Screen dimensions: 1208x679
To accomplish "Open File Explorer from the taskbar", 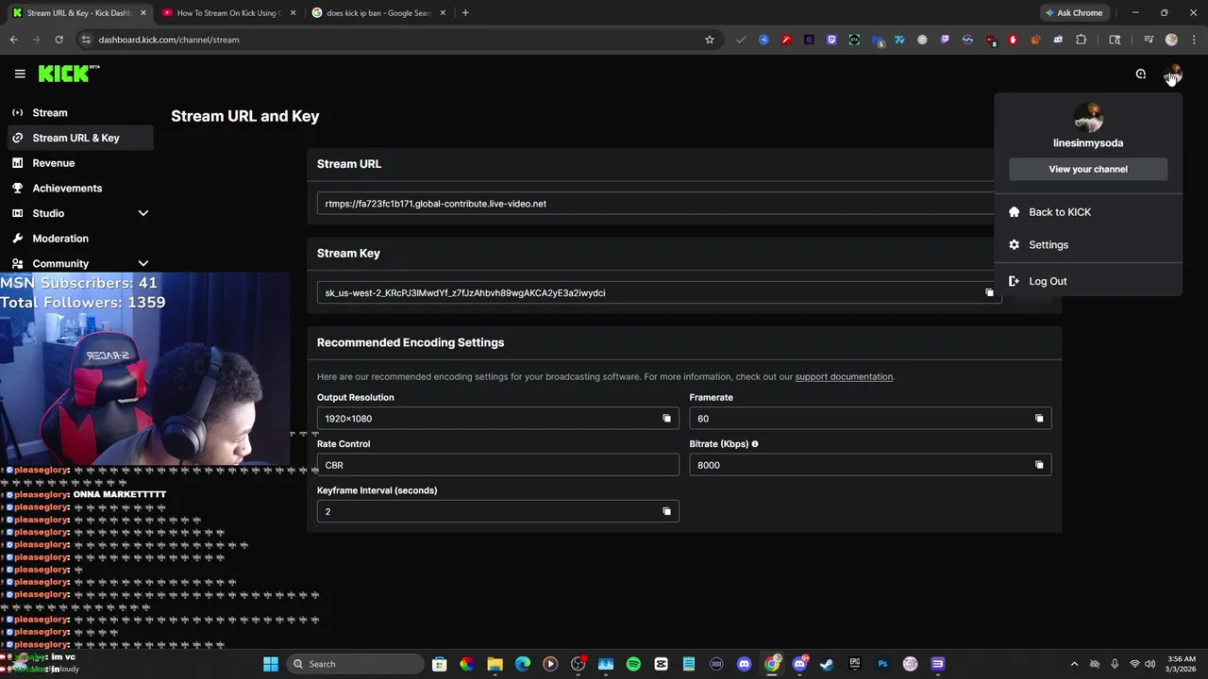I will [495, 664].
